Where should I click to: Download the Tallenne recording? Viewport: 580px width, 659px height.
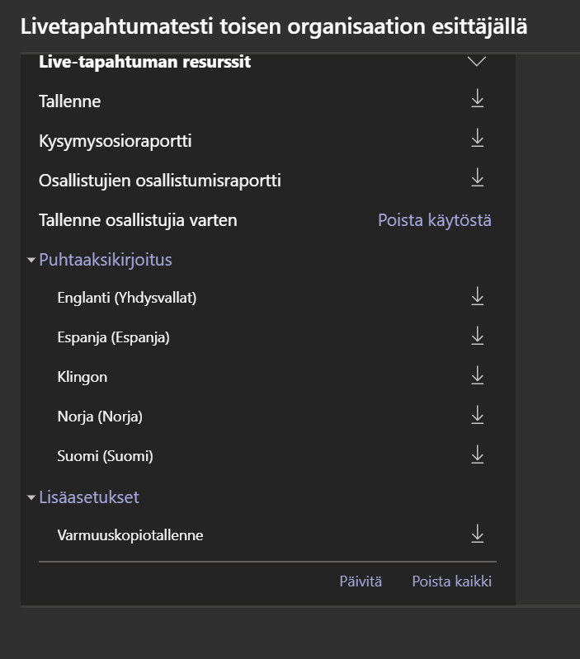coord(477,100)
